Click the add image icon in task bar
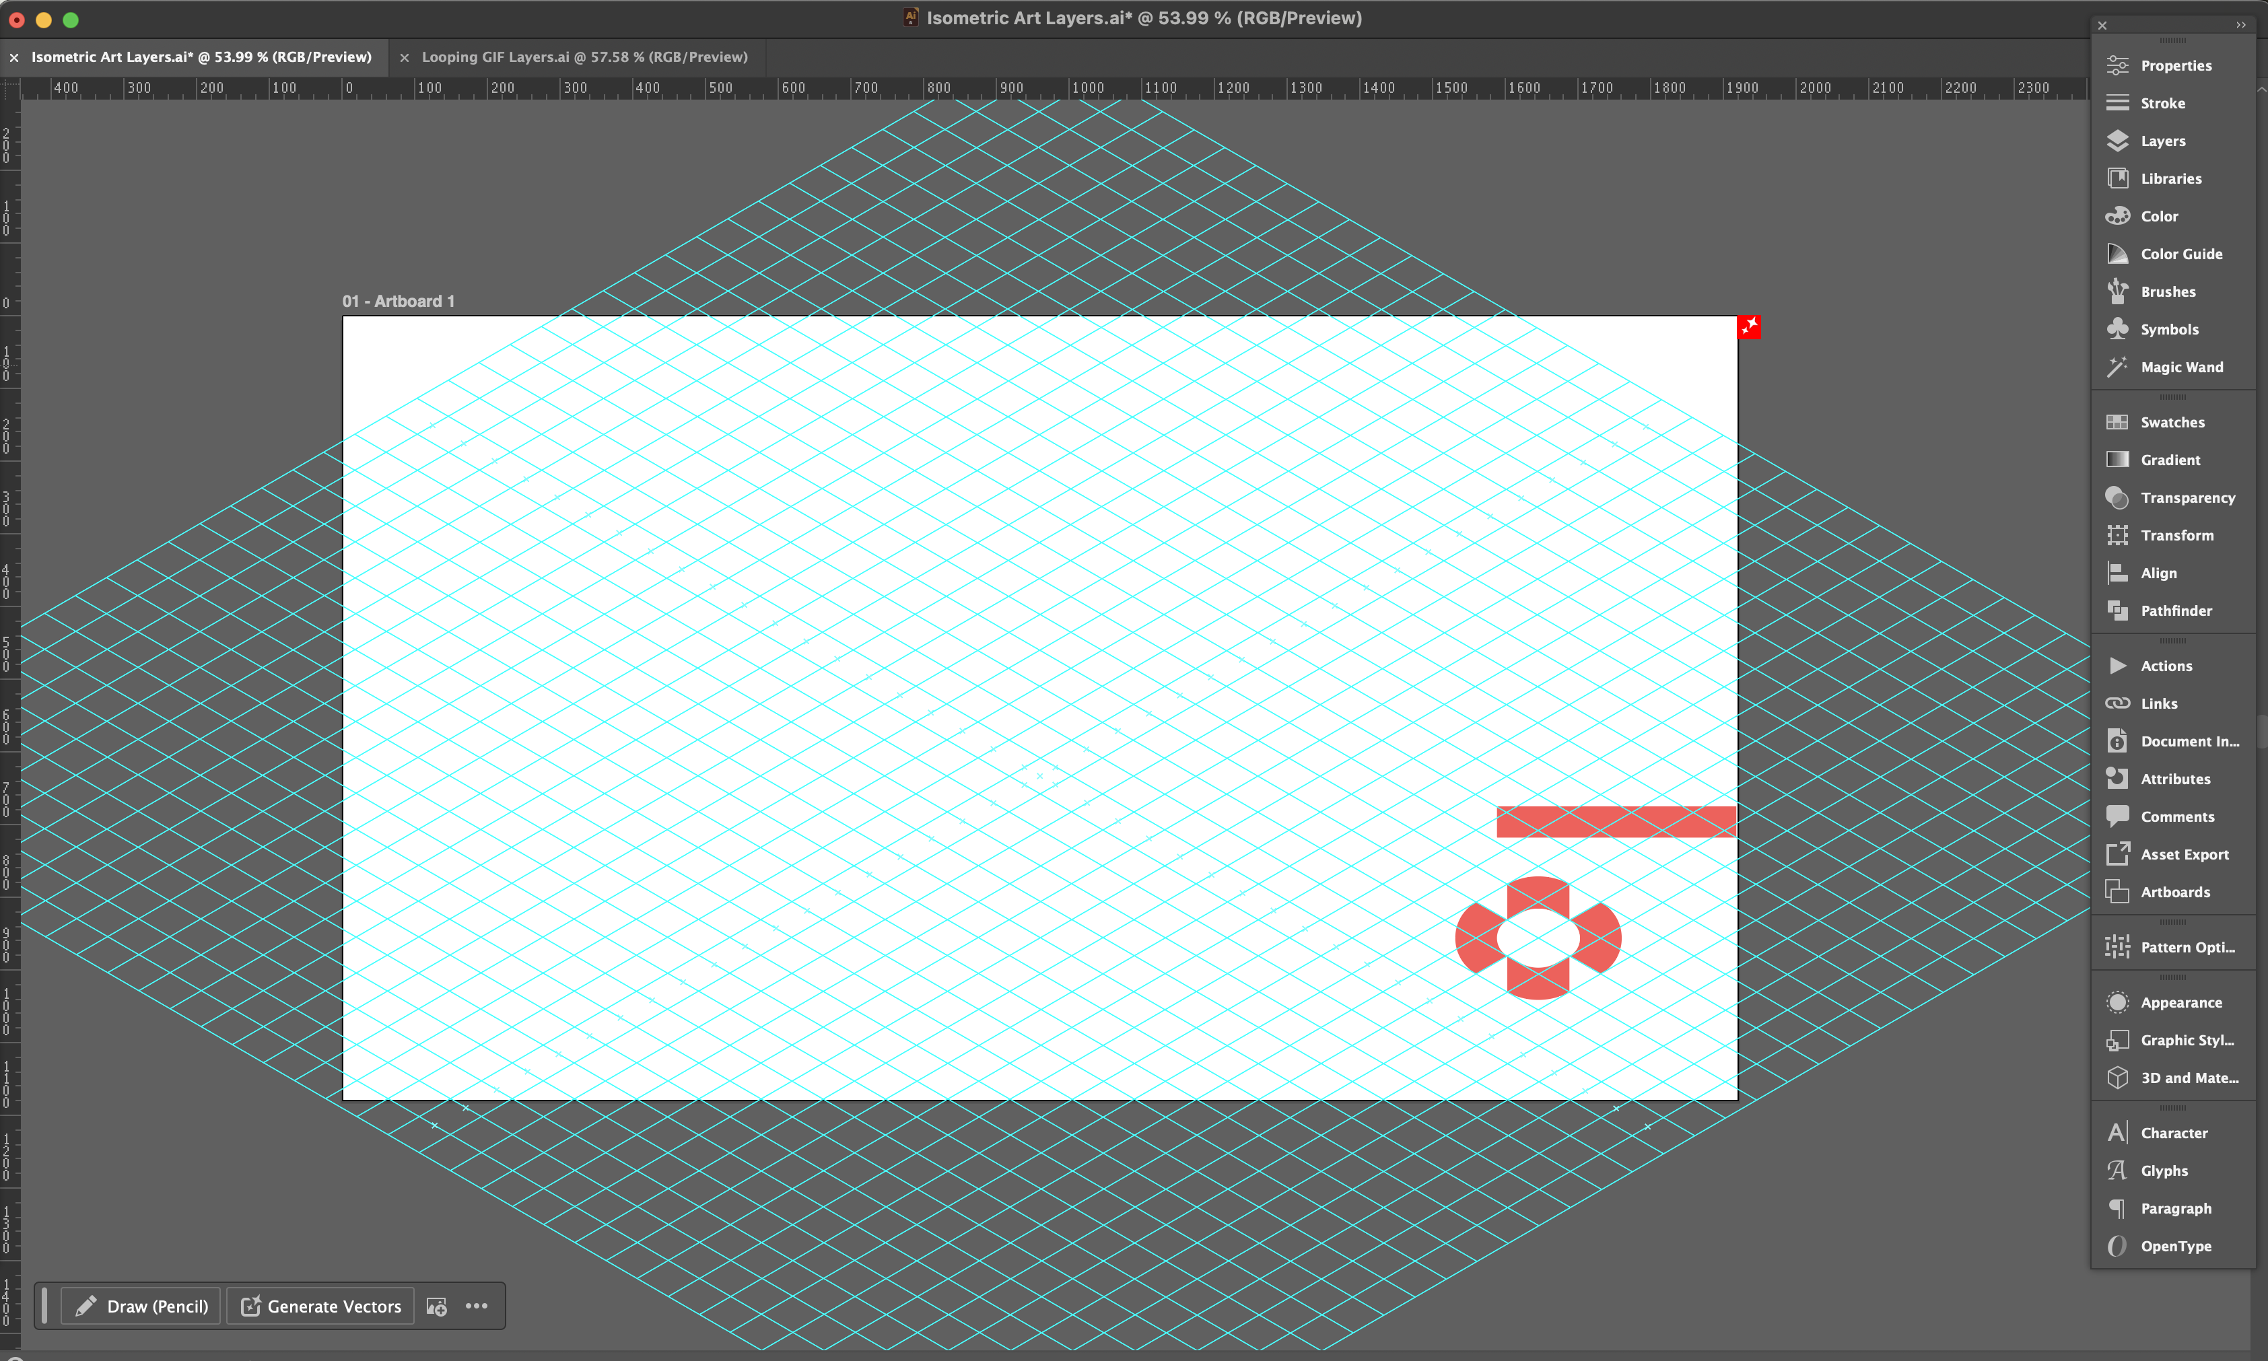 [x=436, y=1306]
